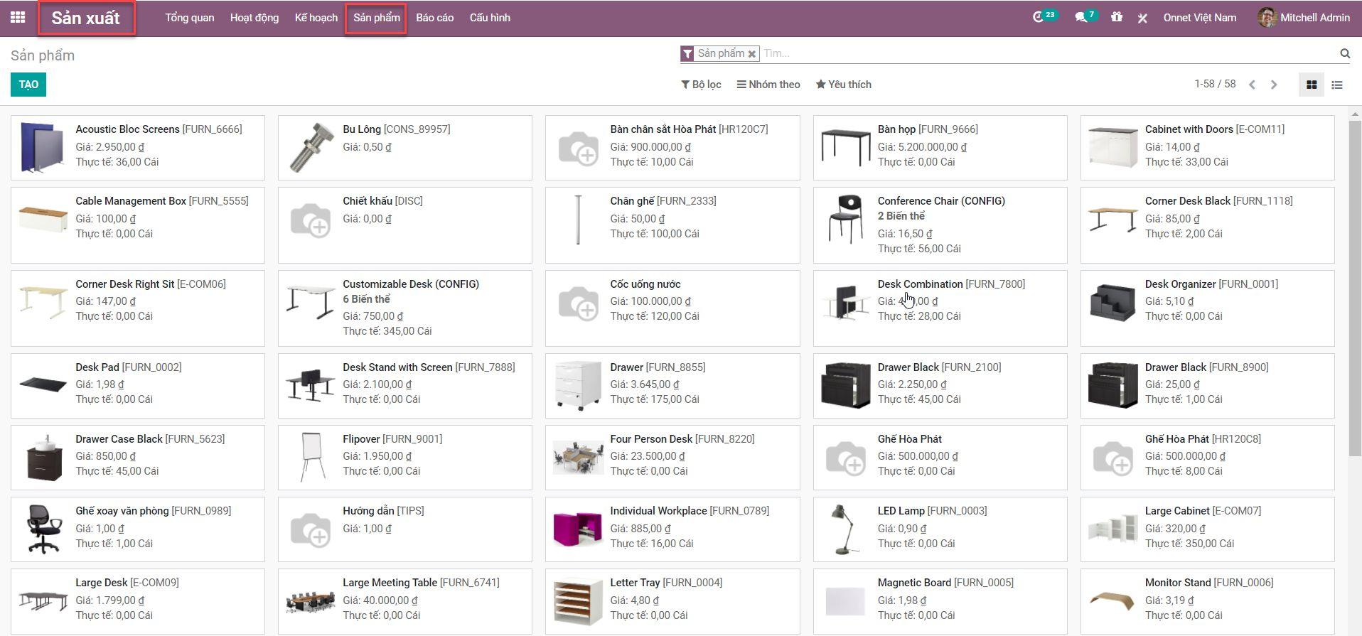1362x636 pixels.
Task: Expand the Nhóm theo dropdown
Action: click(x=768, y=85)
